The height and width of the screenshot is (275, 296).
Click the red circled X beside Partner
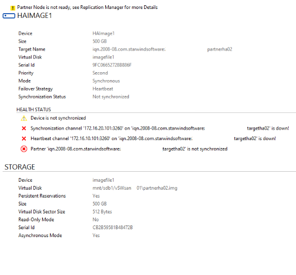(24, 149)
